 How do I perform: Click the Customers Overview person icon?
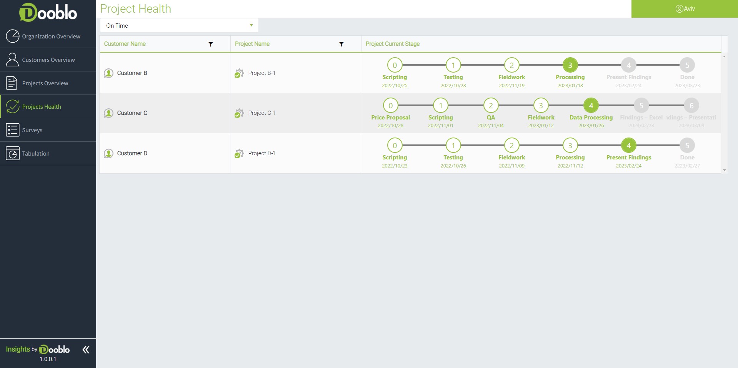point(12,60)
